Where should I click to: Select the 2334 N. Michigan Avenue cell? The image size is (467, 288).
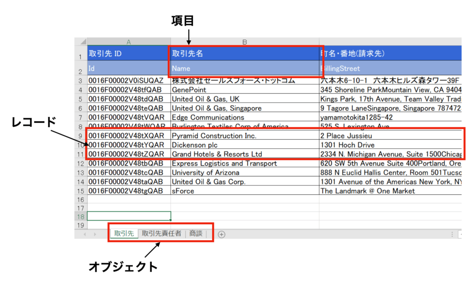(x=390, y=154)
